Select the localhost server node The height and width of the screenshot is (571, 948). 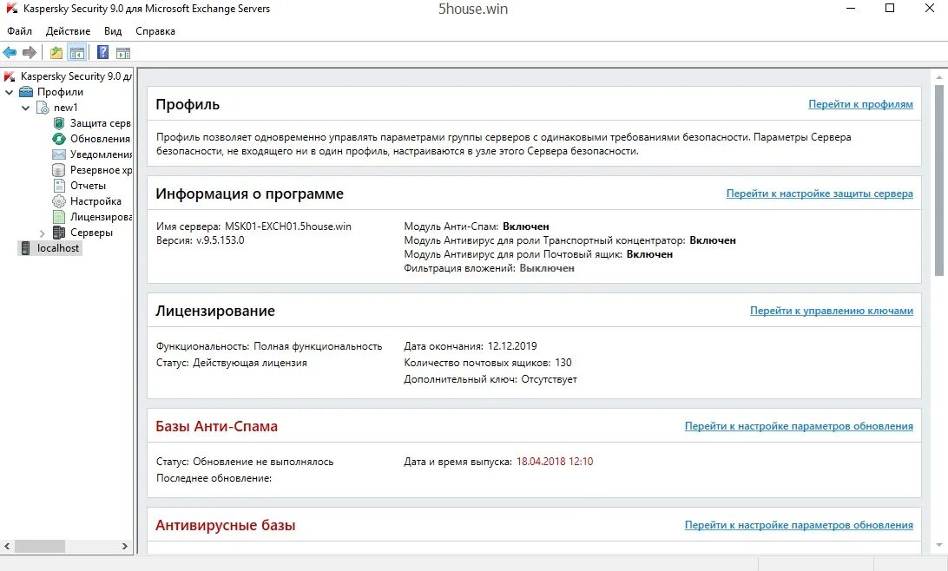[x=58, y=248]
